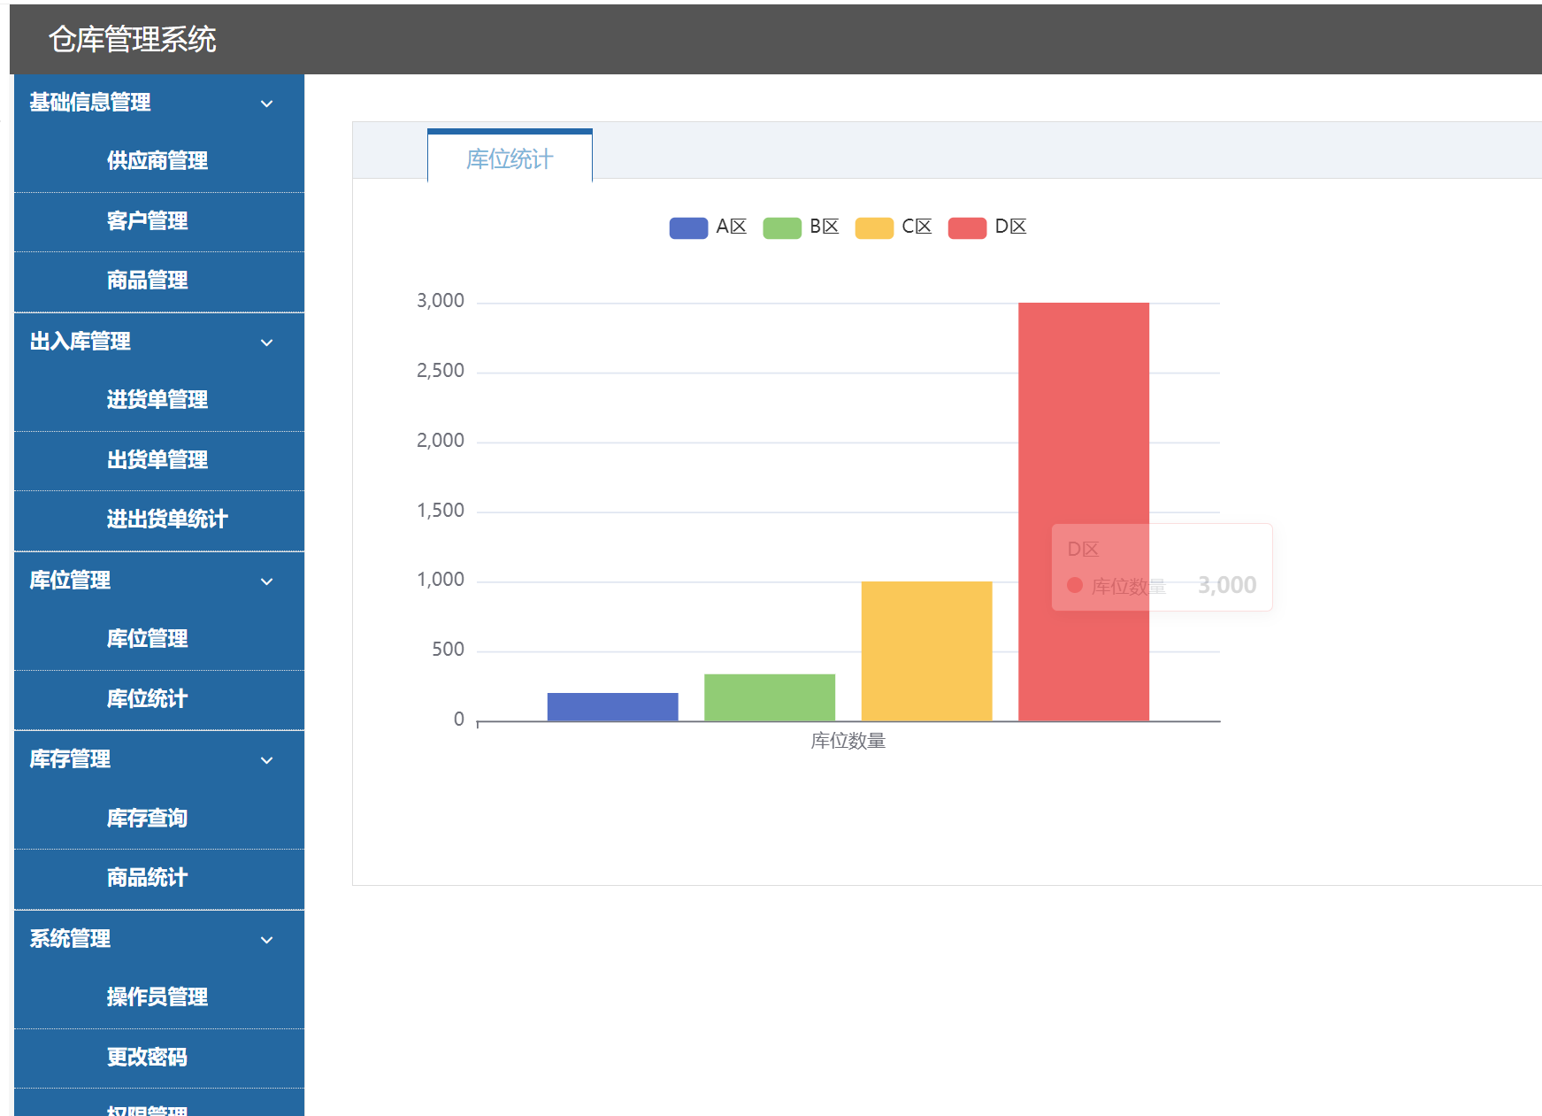Open 操作员管理 under 系统管理
The image size is (1542, 1116).
[x=157, y=997]
